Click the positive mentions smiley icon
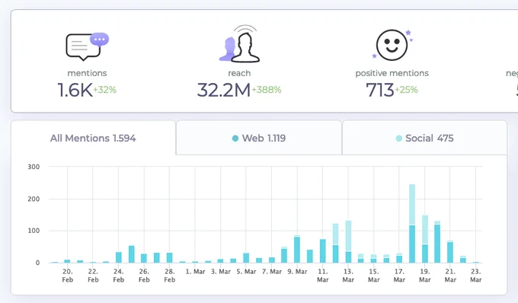The width and height of the screenshot is (518, 303). 392,45
